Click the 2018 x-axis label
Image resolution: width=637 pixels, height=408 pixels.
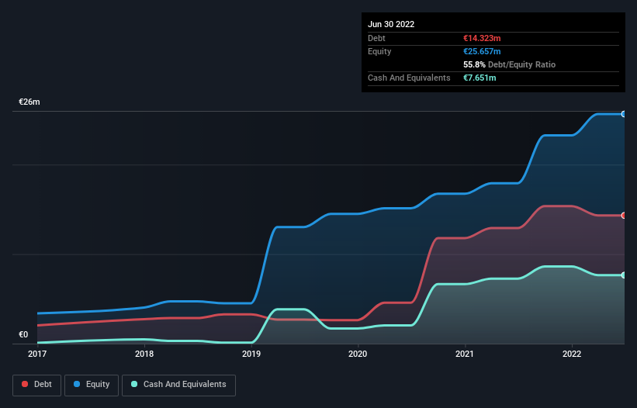[144, 354]
